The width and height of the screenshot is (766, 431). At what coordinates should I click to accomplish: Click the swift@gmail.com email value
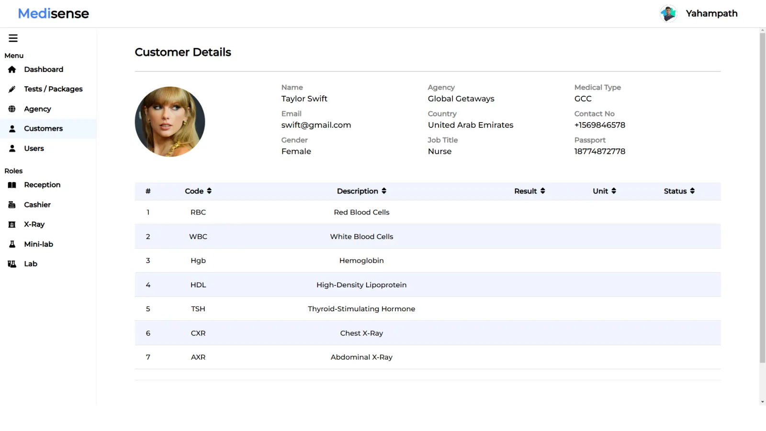(x=316, y=125)
